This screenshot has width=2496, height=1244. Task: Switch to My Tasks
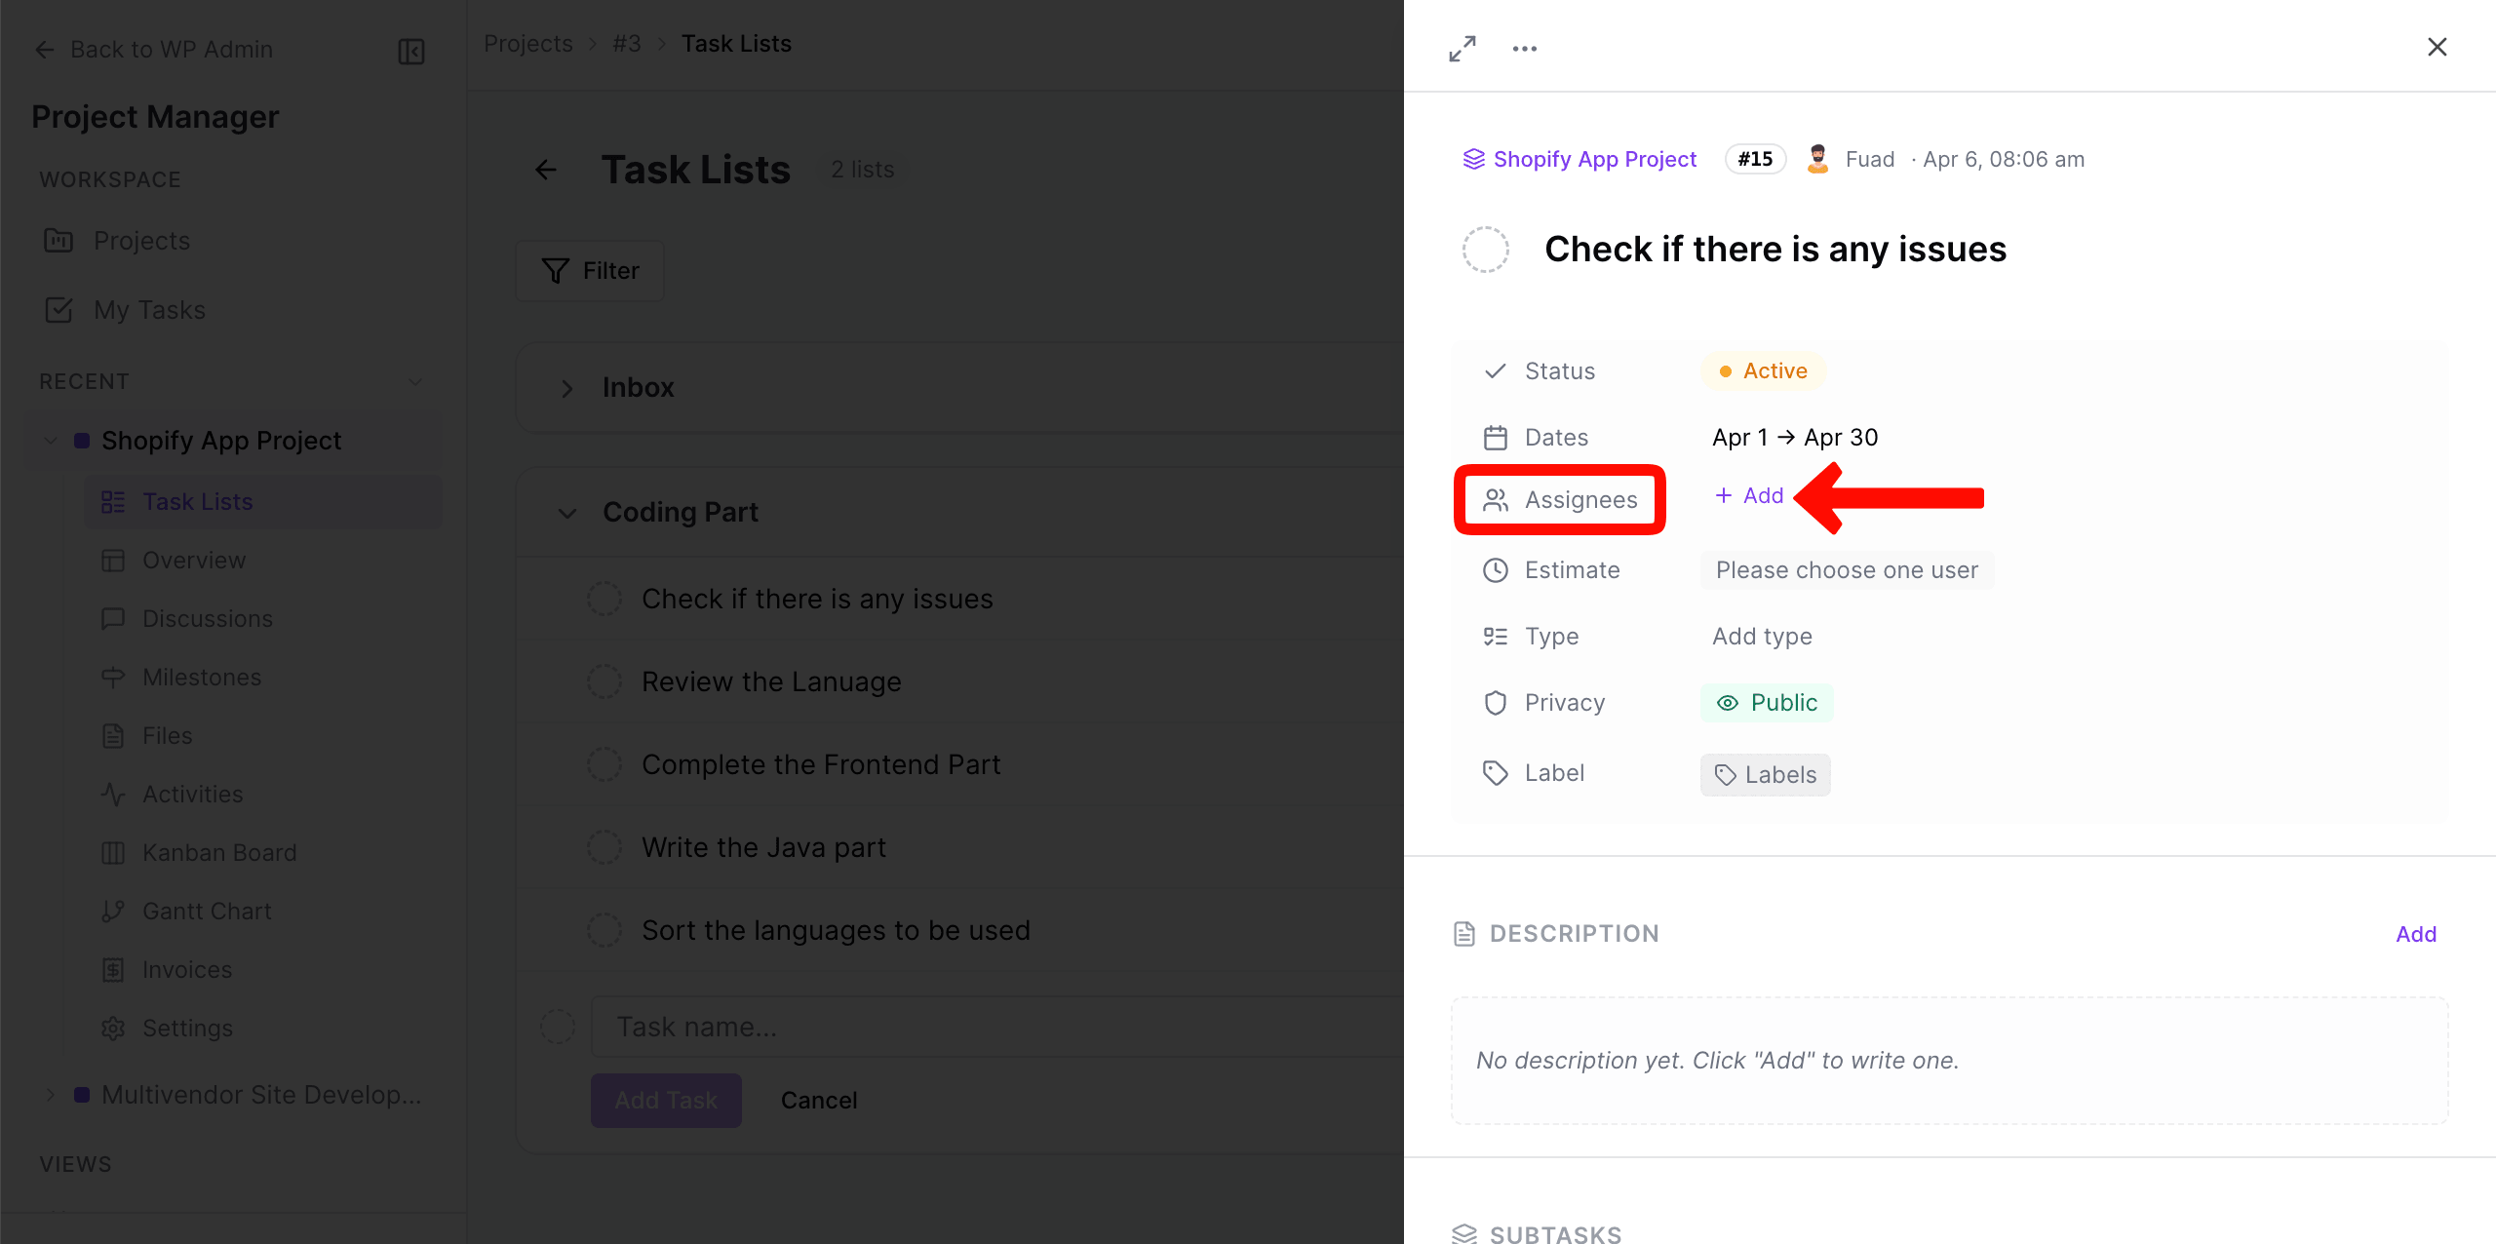149,310
